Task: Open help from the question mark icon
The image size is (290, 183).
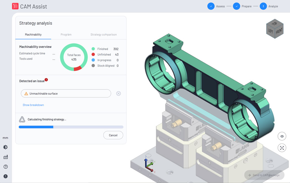Action: 5,166
